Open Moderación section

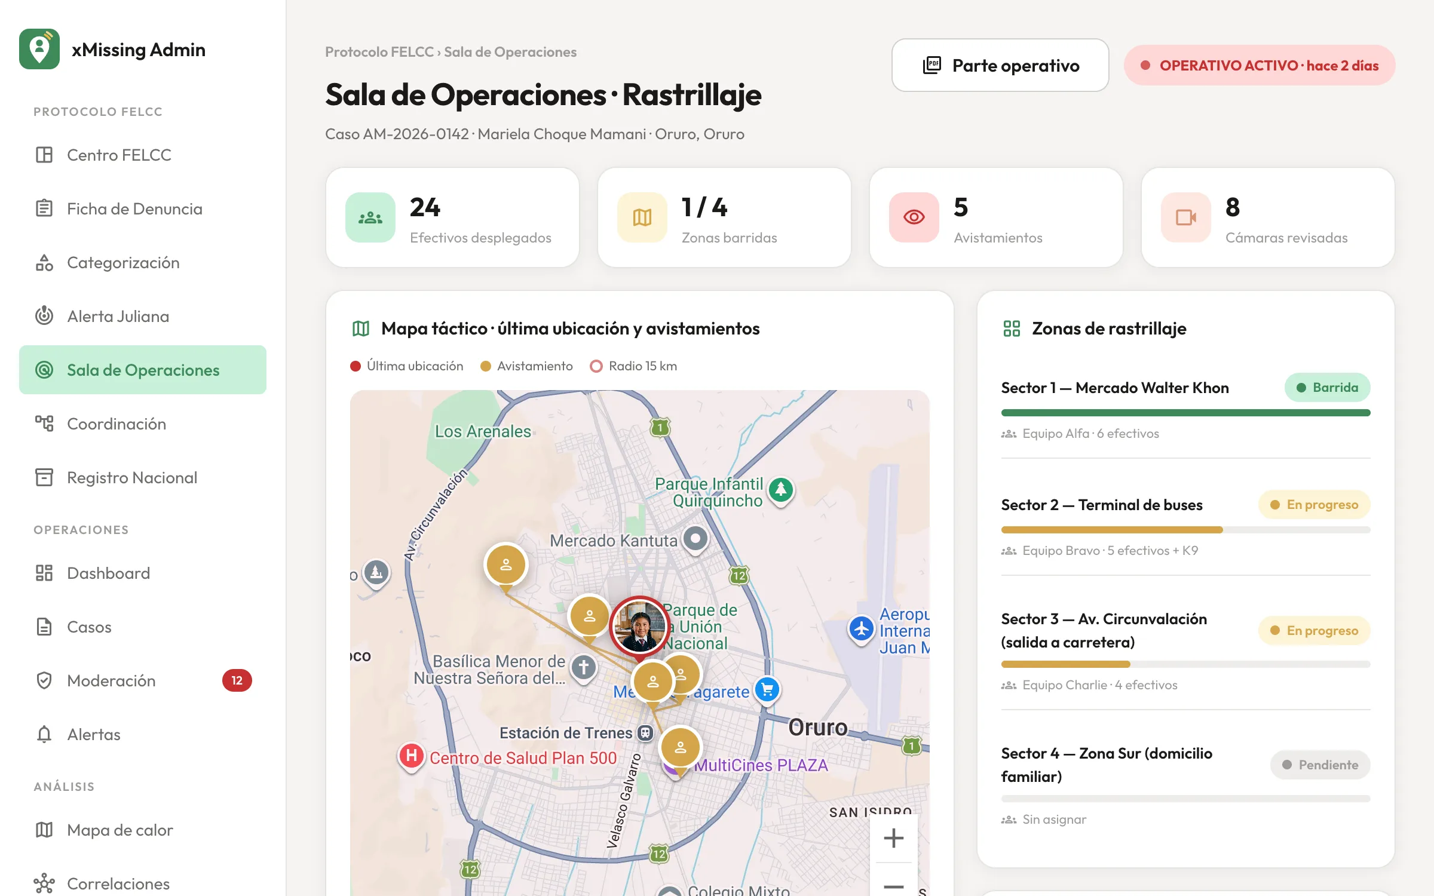click(x=143, y=680)
